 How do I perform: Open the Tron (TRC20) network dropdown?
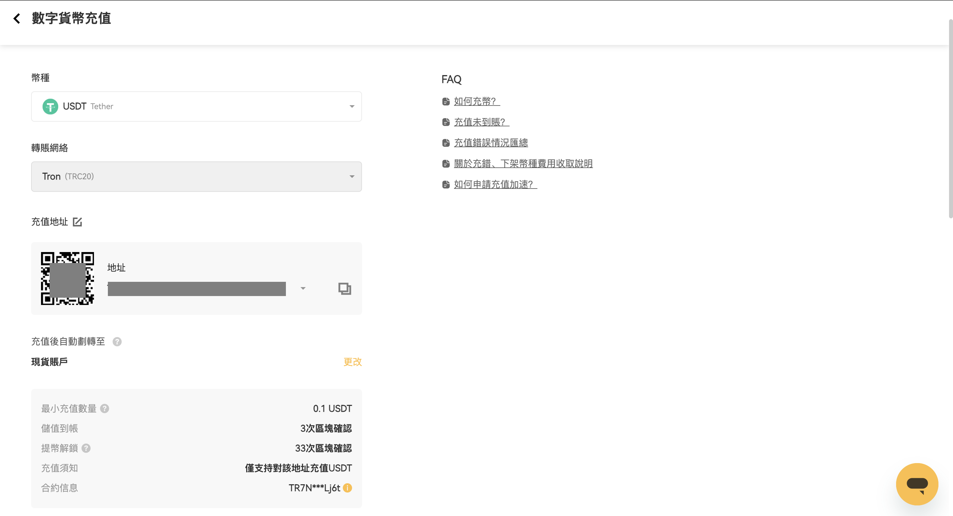197,176
